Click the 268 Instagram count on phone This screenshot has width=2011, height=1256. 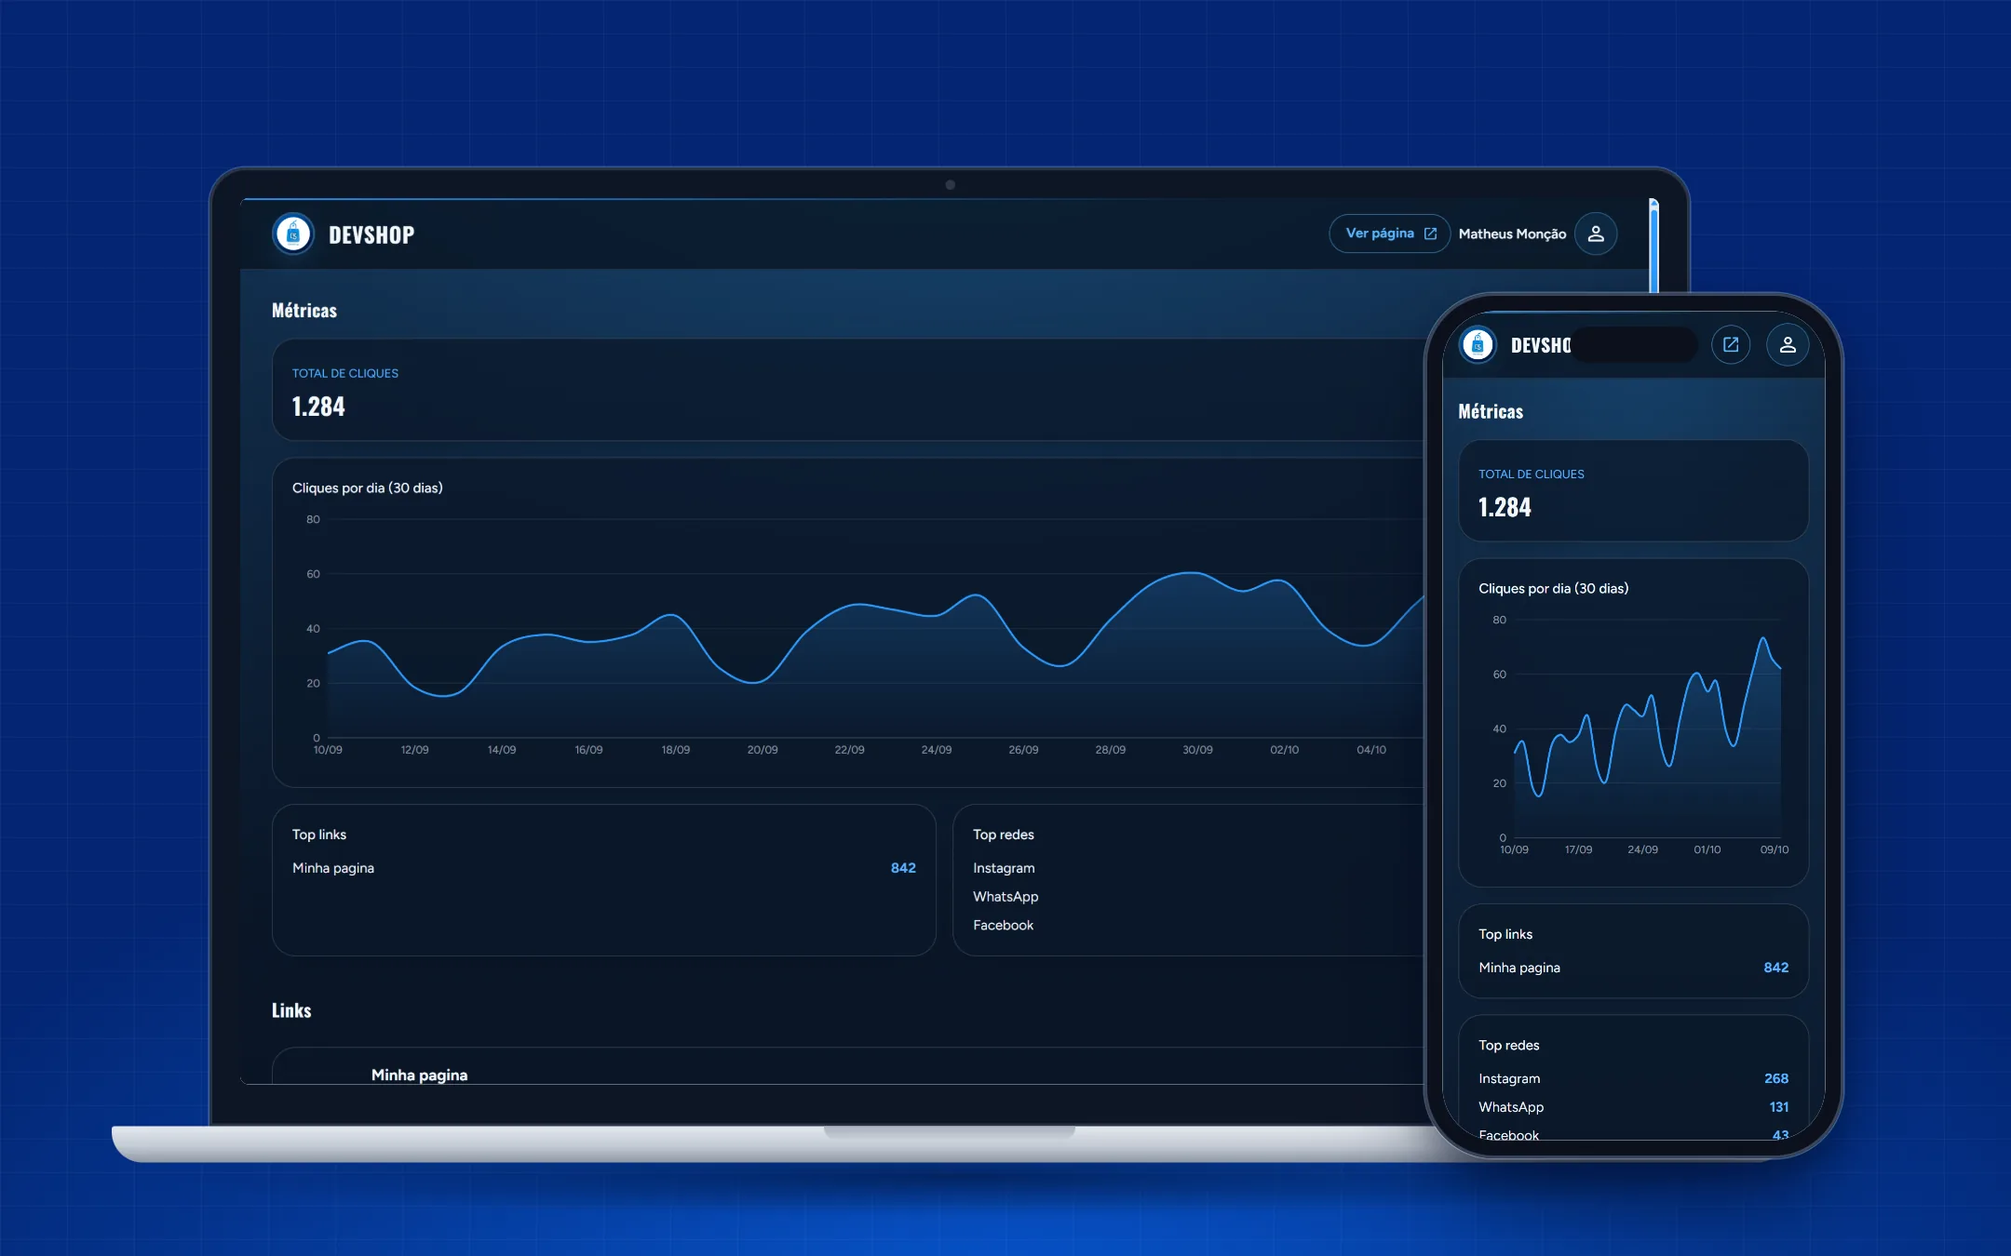(x=1776, y=1078)
